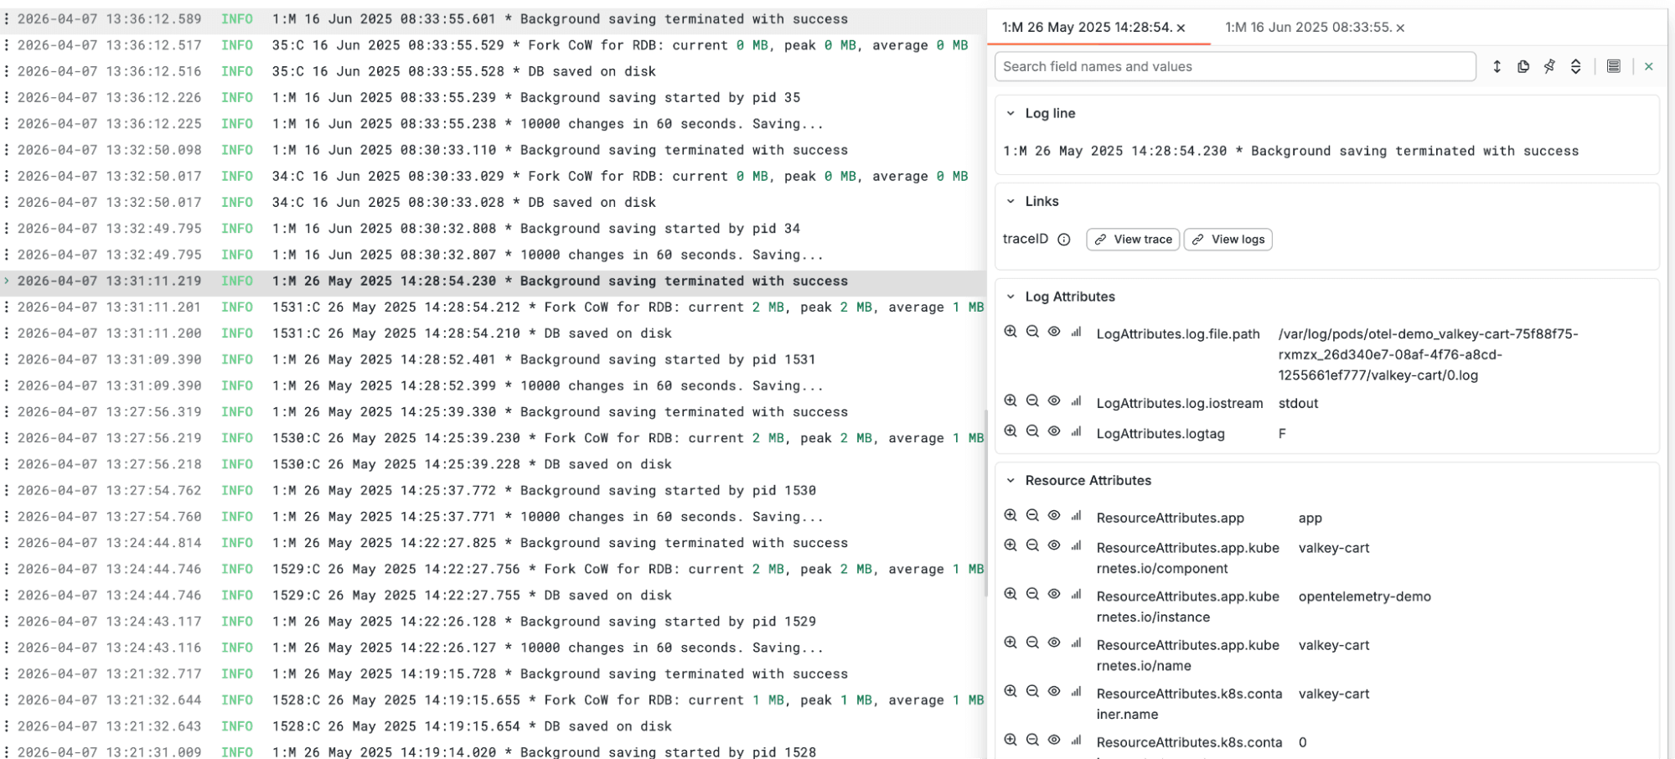Filter for ResourceAttributes.app value with zoom-in icon
The height and width of the screenshot is (759, 1675).
(x=1011, y=516)
